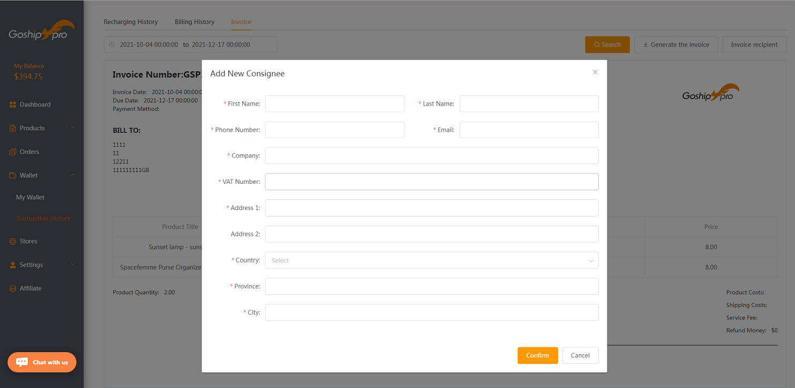Click the Stores icon in sidebar

(x=13, y=241)
